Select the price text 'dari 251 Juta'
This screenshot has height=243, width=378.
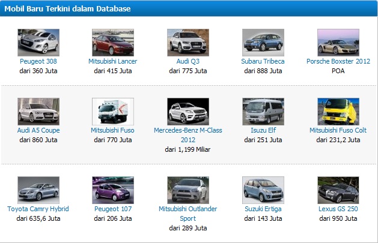coord(263,140)
